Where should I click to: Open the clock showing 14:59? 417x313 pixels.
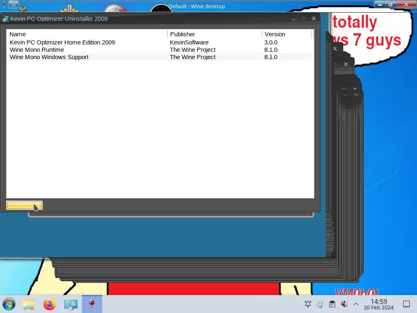coord(379,304)
